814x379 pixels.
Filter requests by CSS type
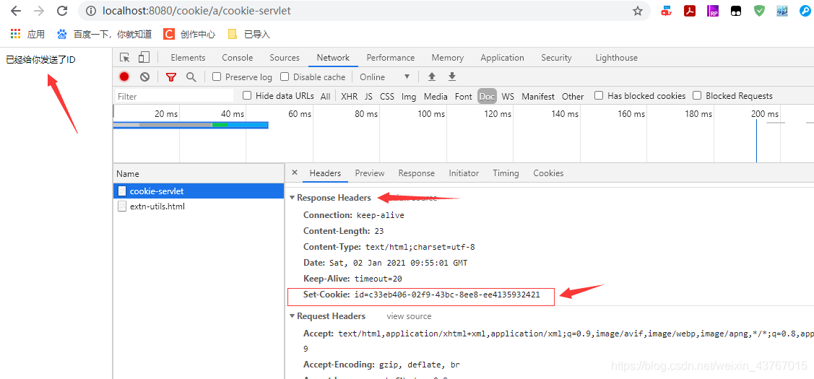pos(386,96)
